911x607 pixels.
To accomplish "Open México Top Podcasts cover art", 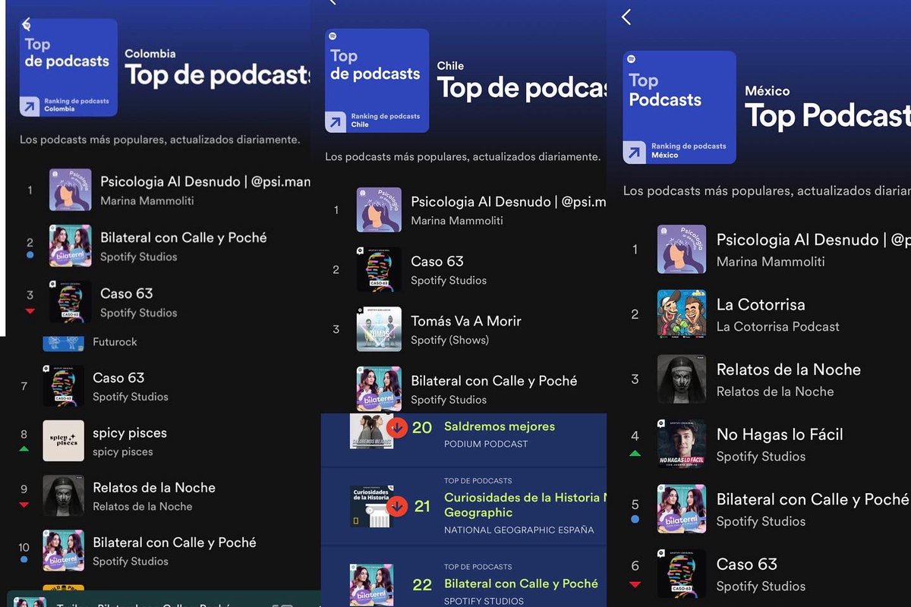I will point(679,108).
